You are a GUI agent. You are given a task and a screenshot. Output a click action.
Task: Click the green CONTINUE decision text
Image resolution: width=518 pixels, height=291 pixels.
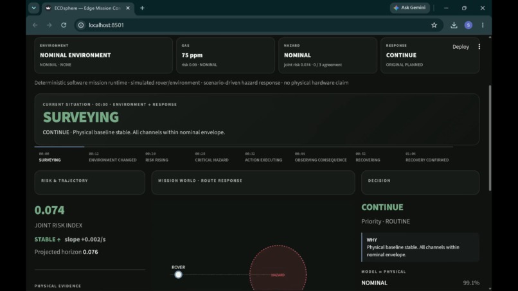click(x=382, y=207)
